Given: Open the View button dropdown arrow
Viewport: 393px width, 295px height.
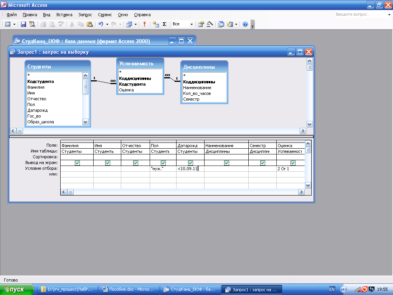Looking at the screenshot, I should 14,24.
